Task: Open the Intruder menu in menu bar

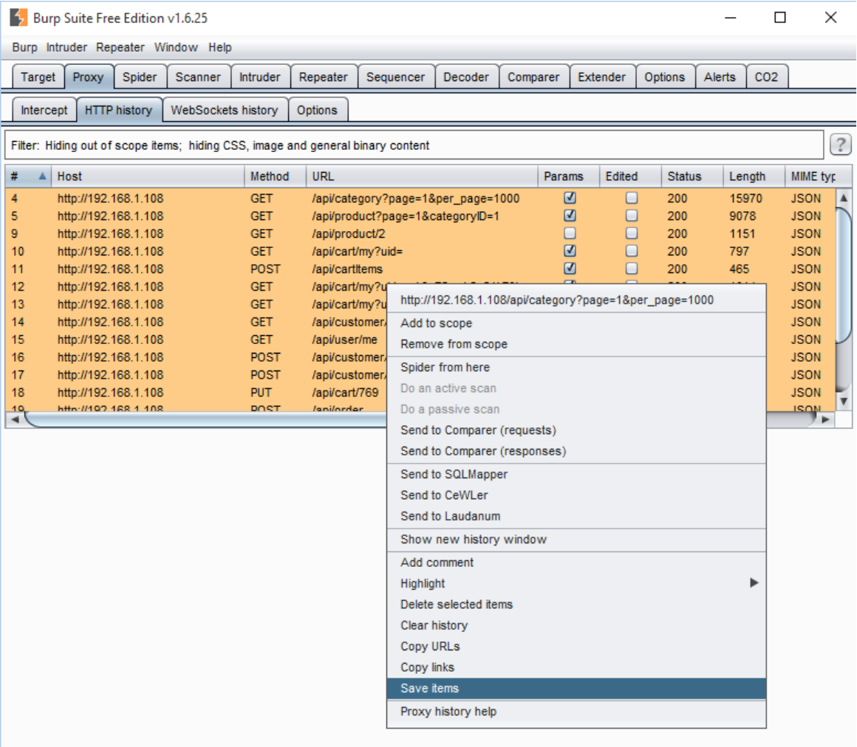Action: click(x=66, y=47)
